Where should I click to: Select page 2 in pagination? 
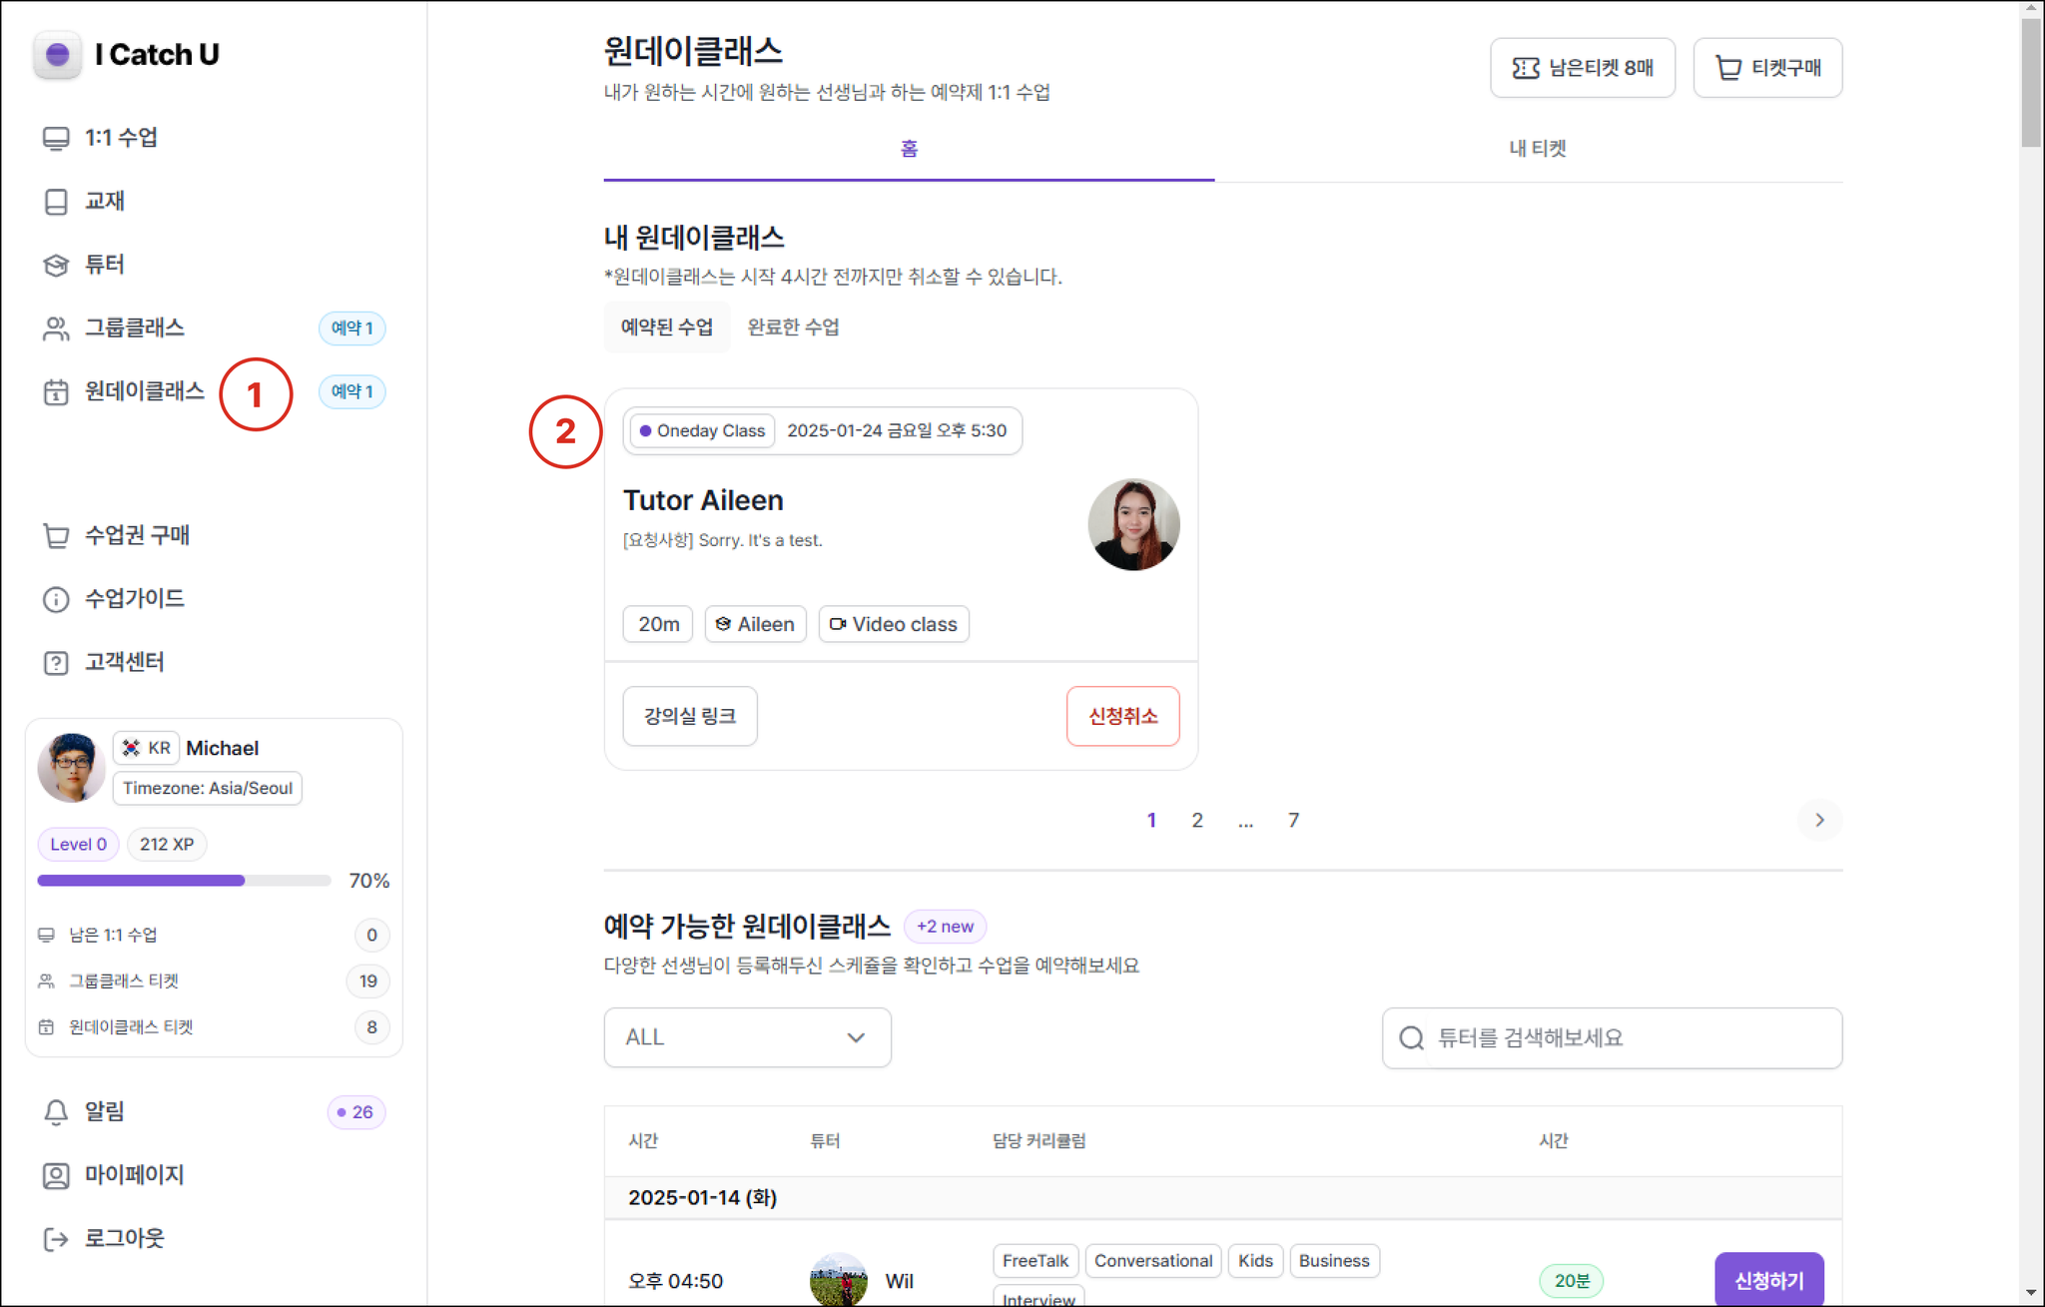coord(1197,820)
